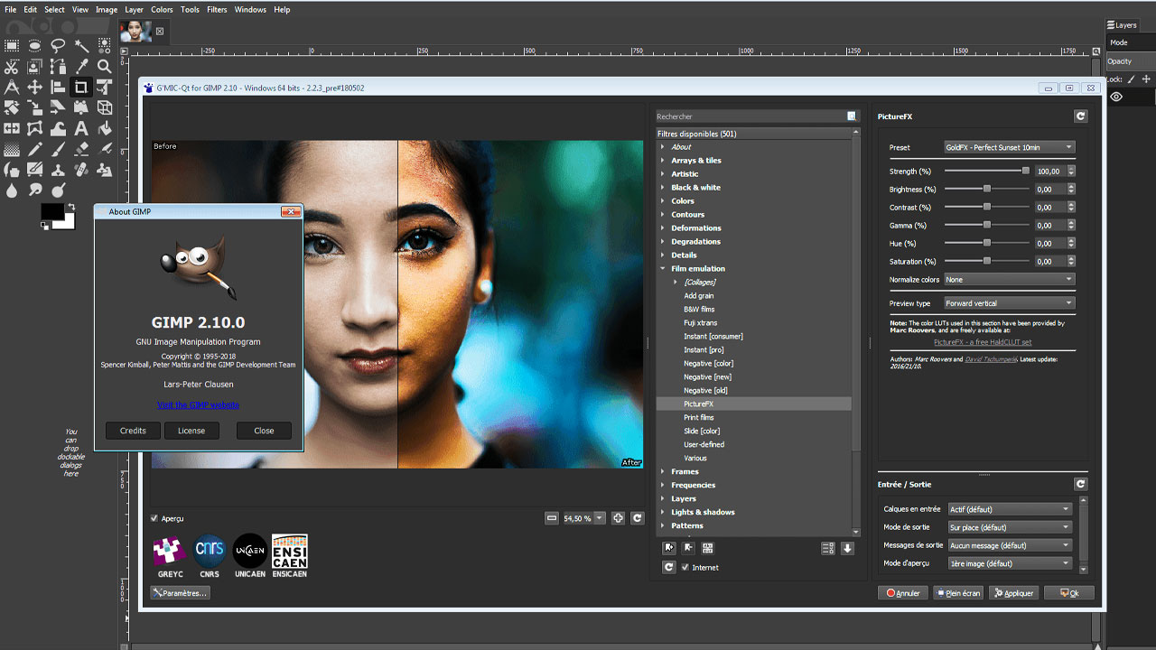Activate the Paintbrush tool
The height and width of the screenshot is (650, 1156).
coord(57,148)
